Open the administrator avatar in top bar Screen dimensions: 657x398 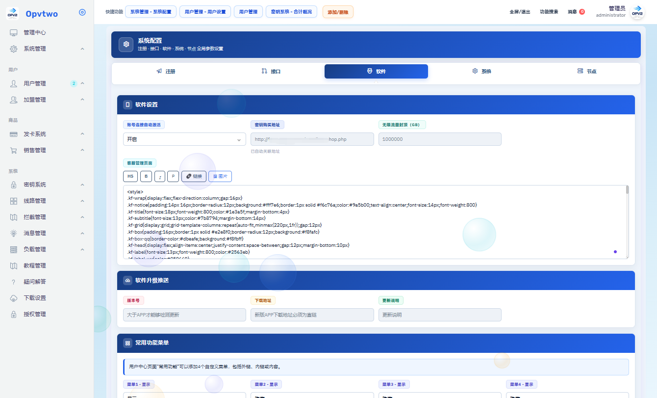(637, 12)
